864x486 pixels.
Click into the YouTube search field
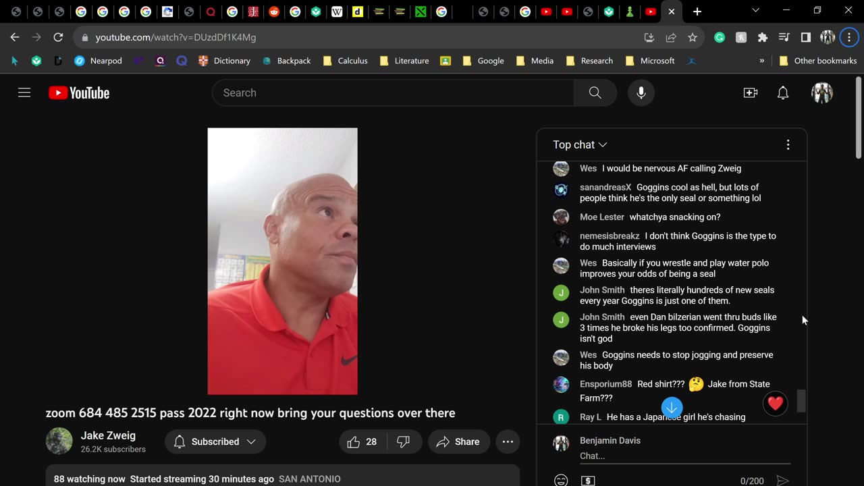[393, 92]
